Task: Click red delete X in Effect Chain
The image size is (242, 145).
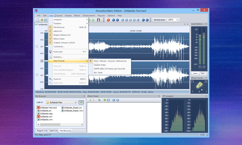Action: point(94,100)
